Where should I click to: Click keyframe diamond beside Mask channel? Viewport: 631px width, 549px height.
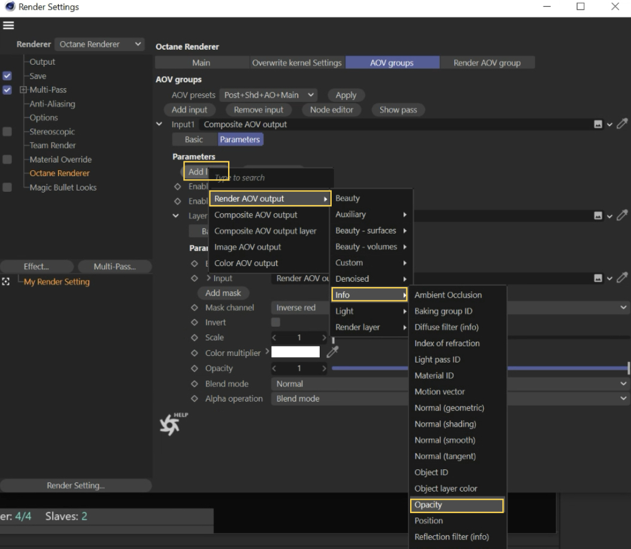(195, 307)
